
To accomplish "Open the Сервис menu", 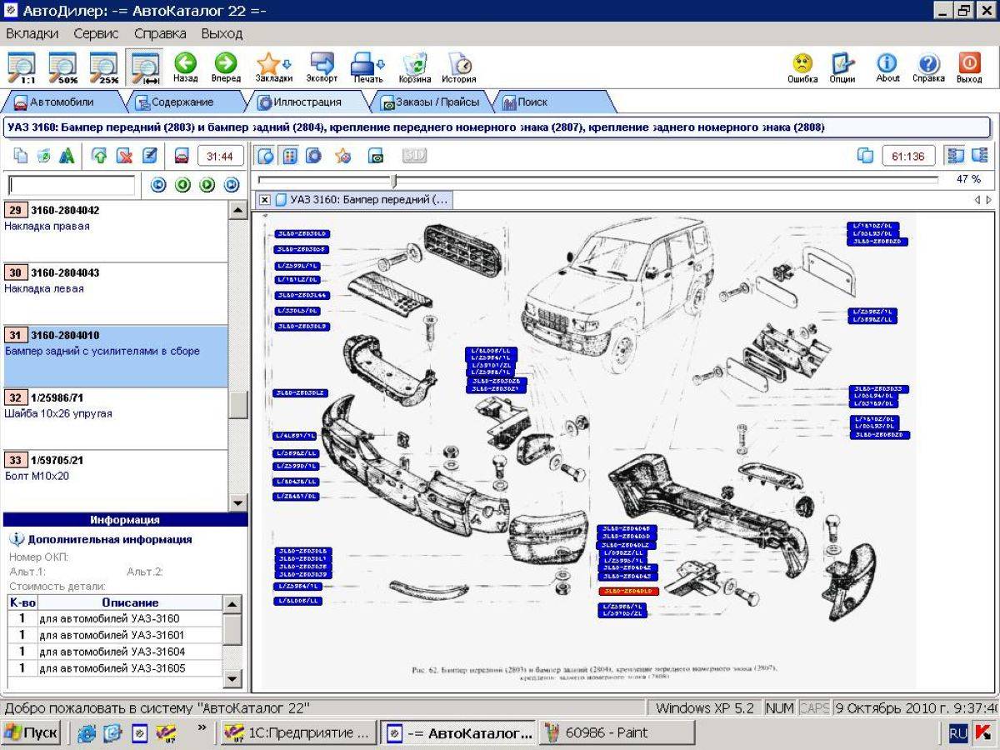I will [x=96, y=33].
